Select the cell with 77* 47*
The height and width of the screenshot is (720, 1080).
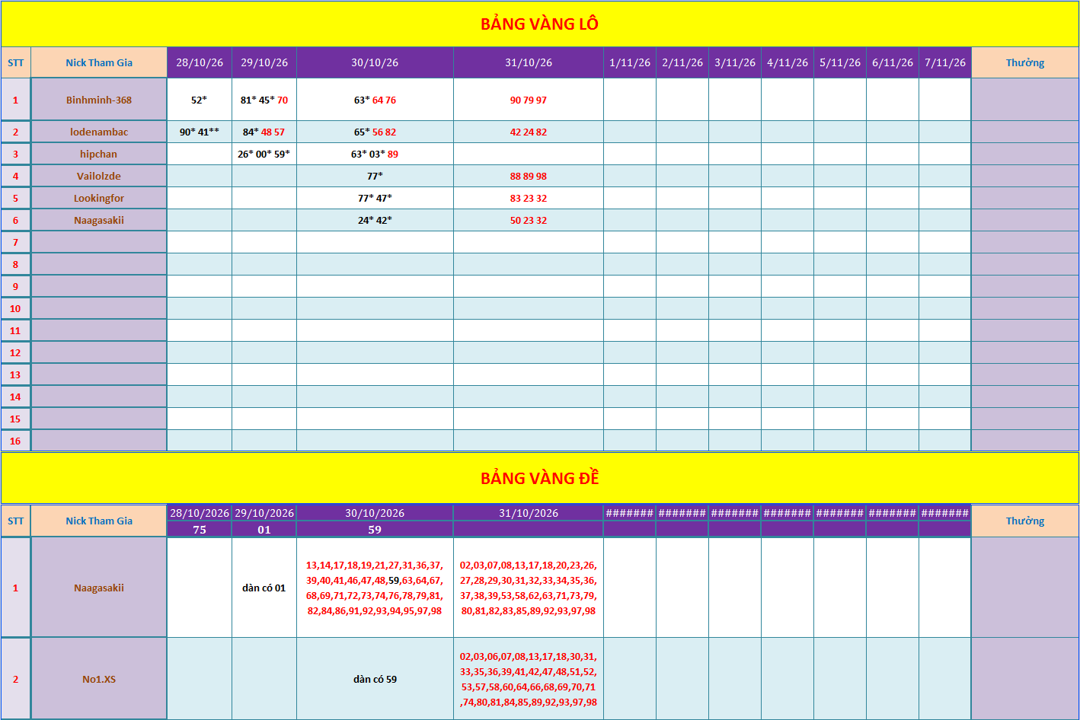[x=375, y=198]
